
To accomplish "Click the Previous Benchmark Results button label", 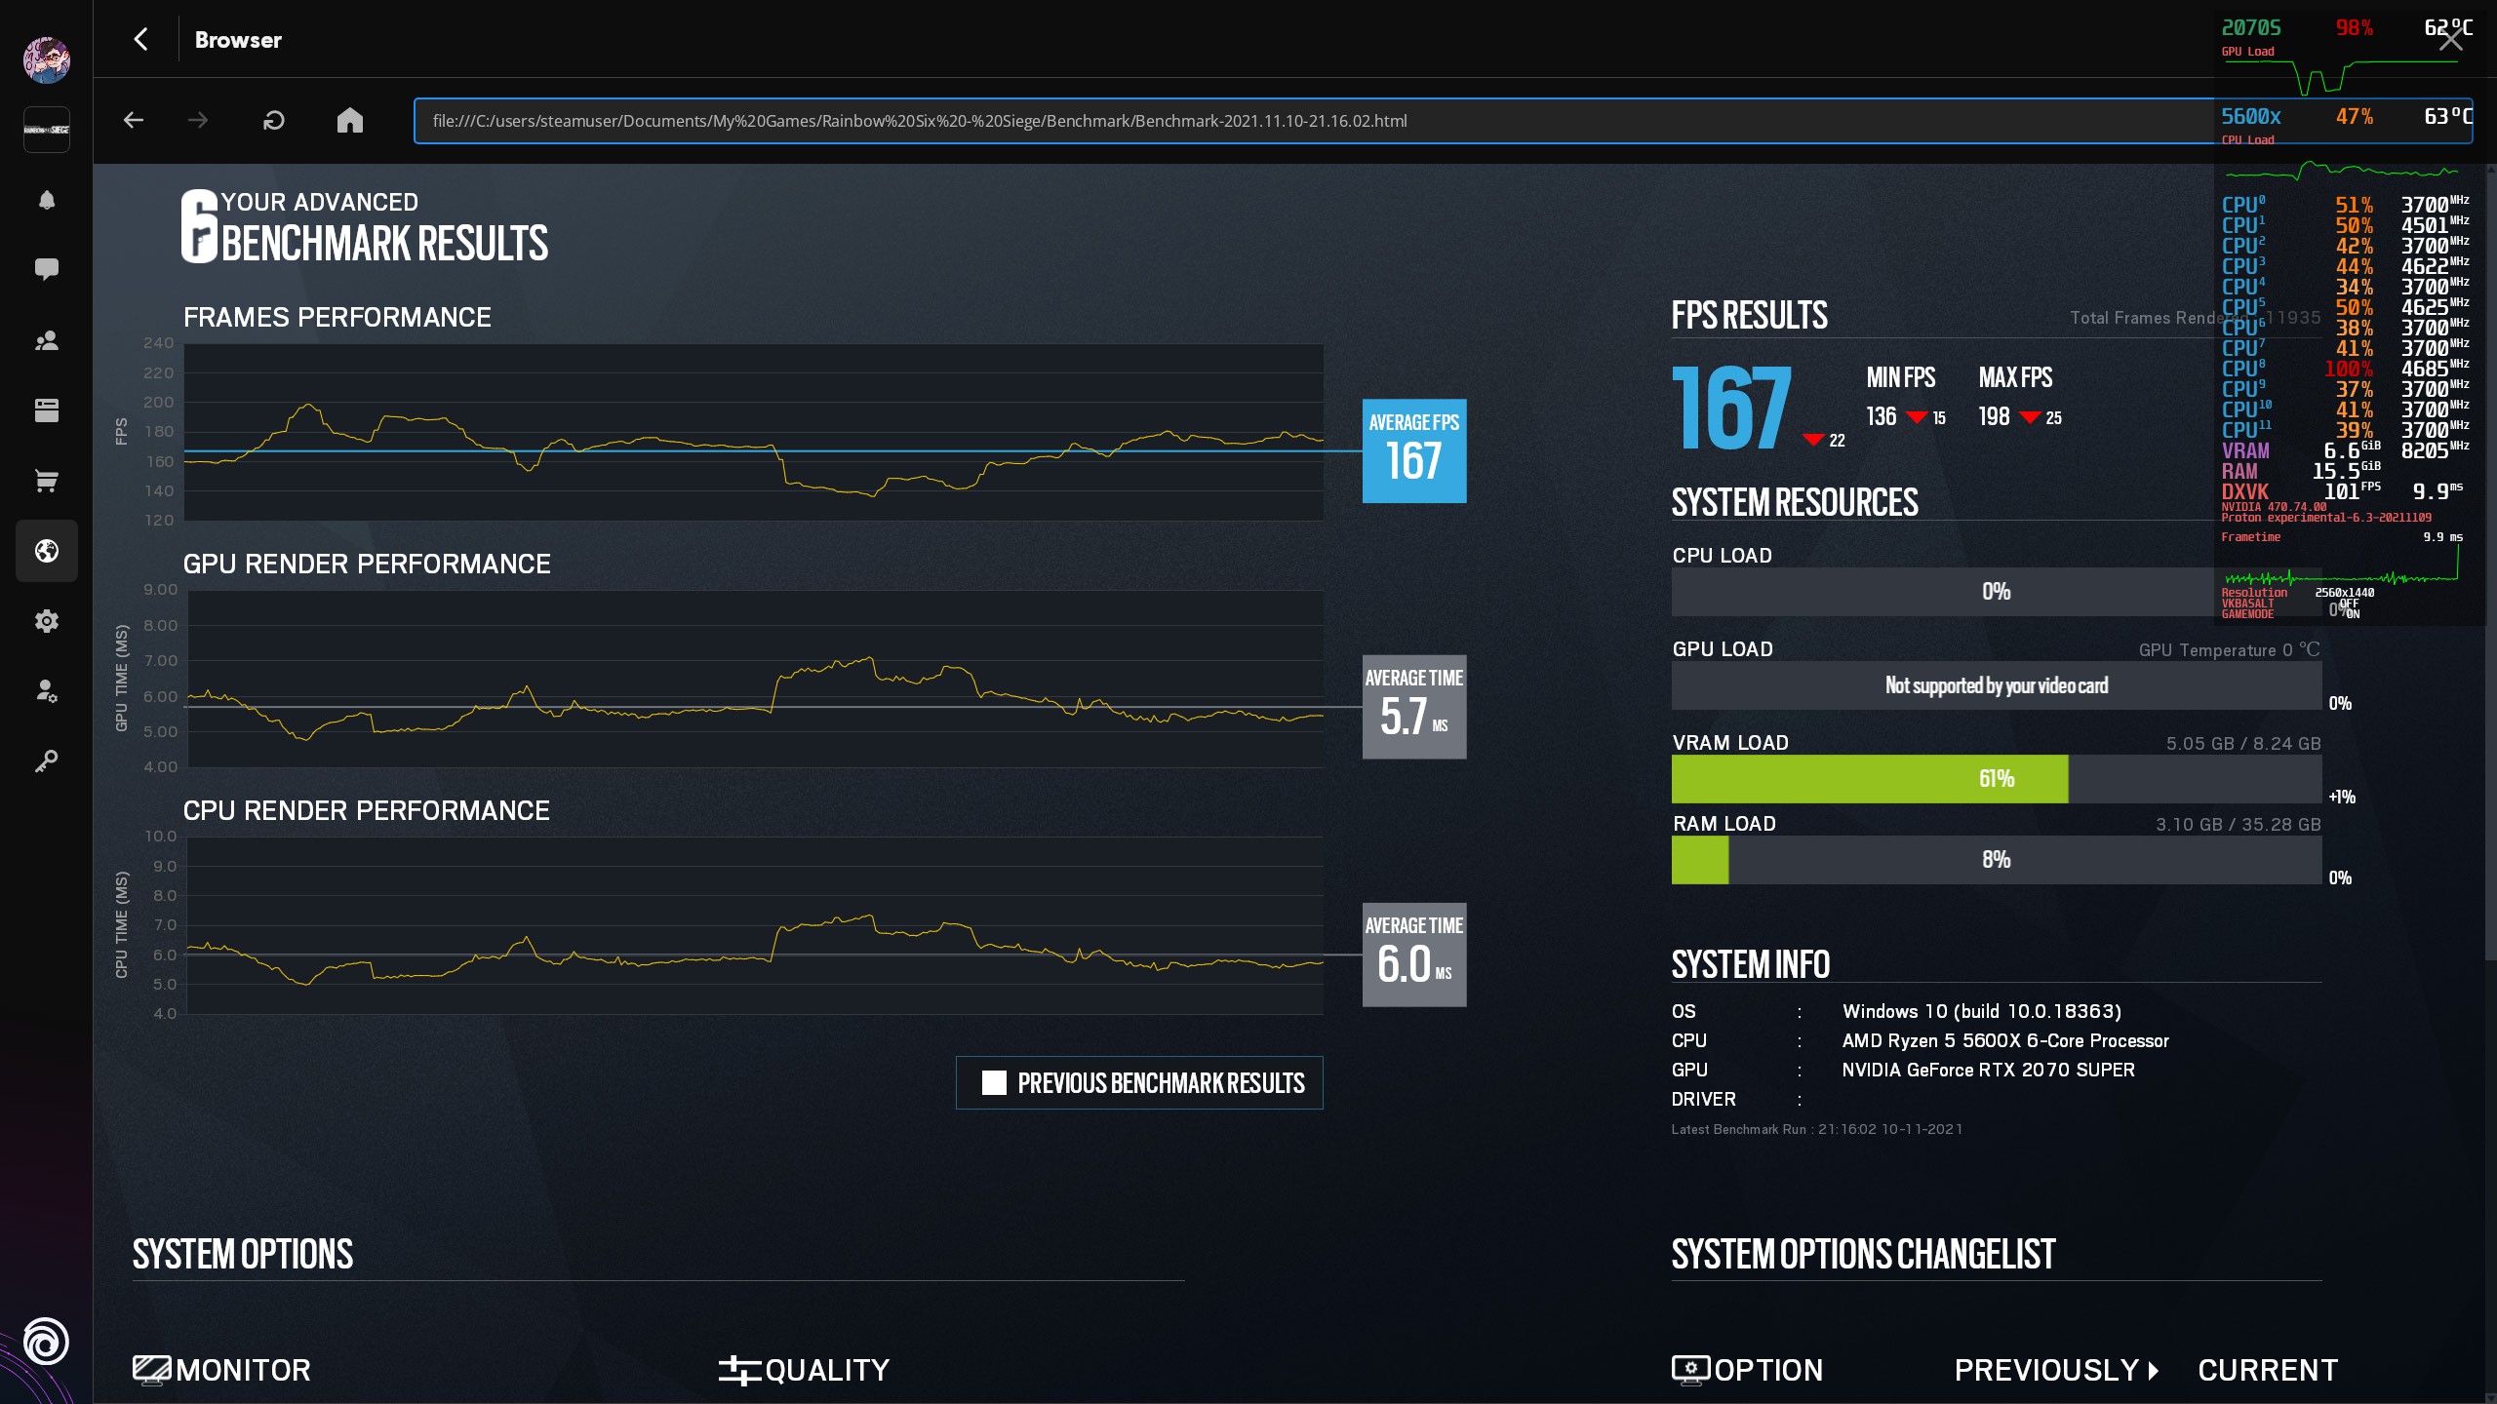I will click(1161, 1083).
